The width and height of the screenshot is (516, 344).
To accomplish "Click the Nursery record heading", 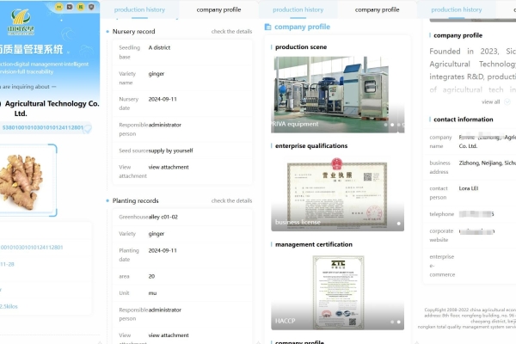I will (133, 32).
